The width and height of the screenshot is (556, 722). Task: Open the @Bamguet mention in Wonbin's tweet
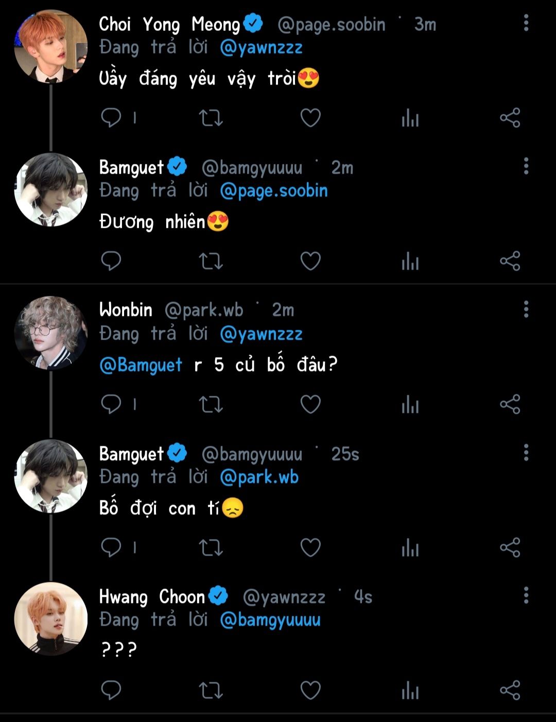point(141,365)
